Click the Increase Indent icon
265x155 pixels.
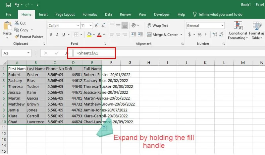point(140,35)
